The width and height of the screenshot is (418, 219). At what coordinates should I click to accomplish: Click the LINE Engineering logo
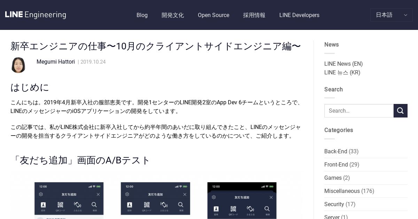pyautogui.click(x=36, y=15)
